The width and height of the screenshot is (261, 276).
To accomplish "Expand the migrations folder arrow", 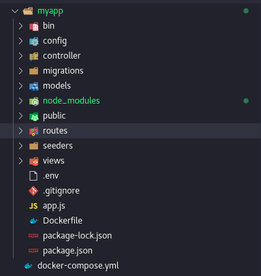I will pos(20,71).
